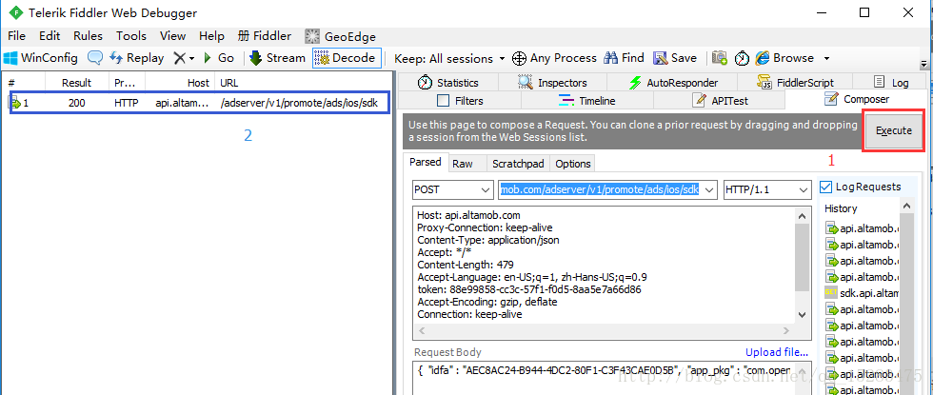
Task: Open the Browse dropdown arrow
Action: click(826, 58)
